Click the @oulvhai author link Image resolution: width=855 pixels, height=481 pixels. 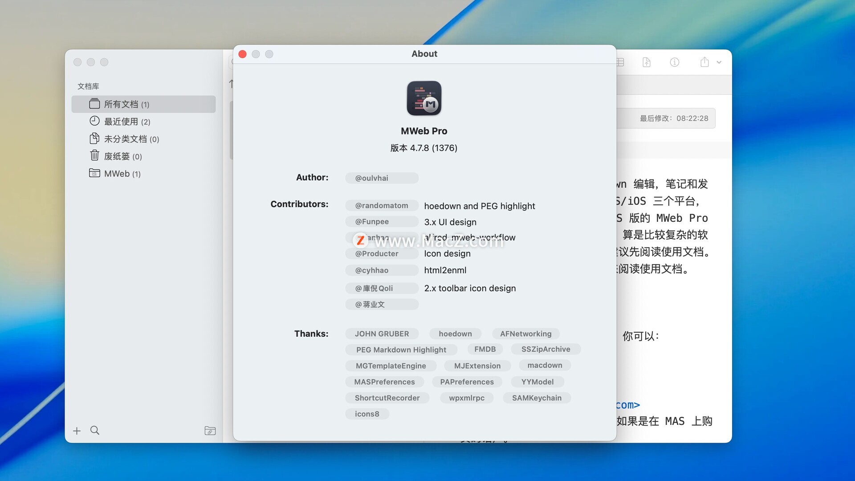382,178
